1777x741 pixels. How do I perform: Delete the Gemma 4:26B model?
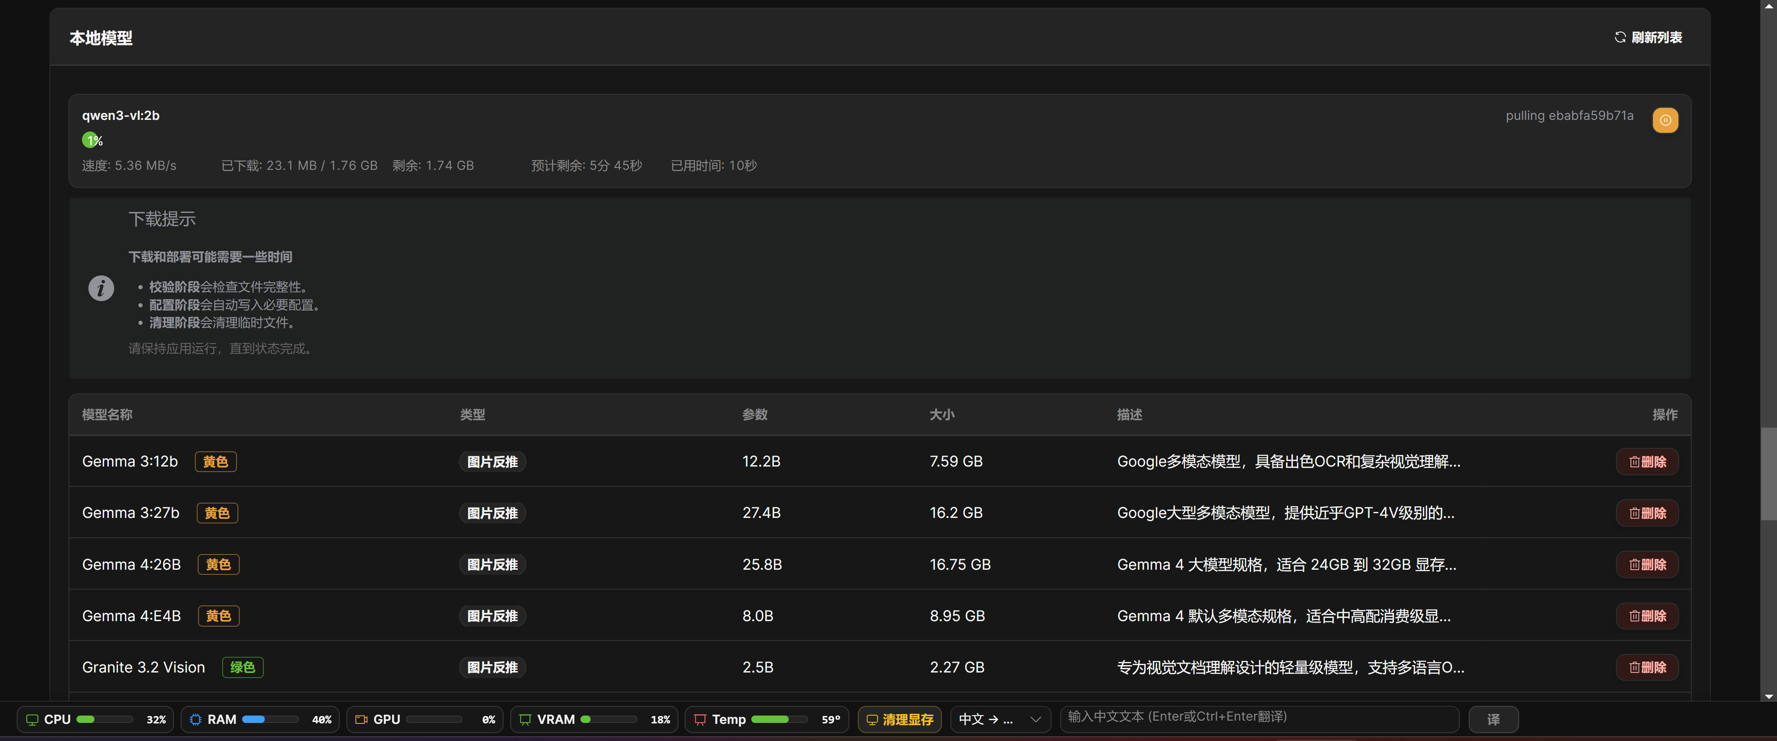[x=1646, y=564]
